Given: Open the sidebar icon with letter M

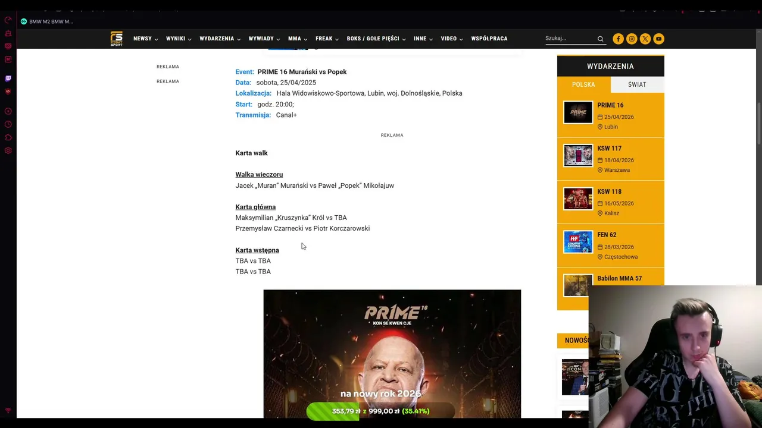Looking at the screenshot, I should coord(8,59).
